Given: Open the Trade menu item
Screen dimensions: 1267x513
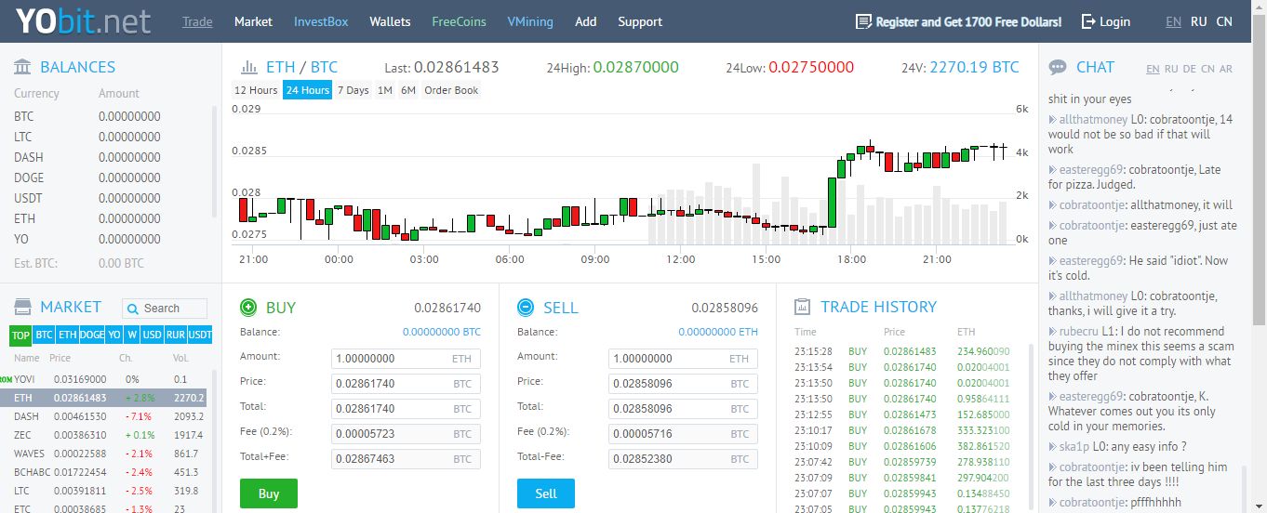Looking at the screenshot, I should click(197, 21).
